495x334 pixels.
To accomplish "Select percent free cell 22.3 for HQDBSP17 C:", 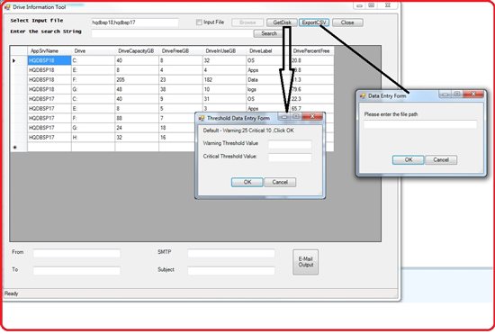I will [312, 99].
